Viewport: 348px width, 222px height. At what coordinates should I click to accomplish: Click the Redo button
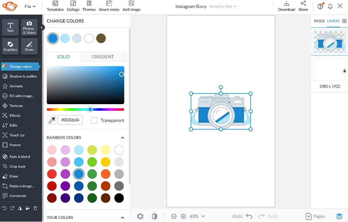[x=268, y=216]
